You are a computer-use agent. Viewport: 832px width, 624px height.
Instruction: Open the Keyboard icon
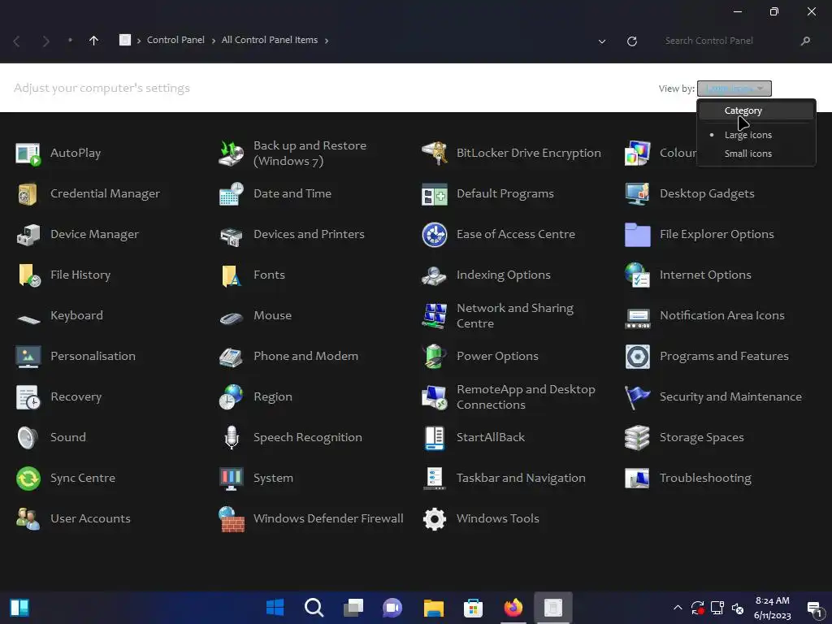tap(28, 318)
